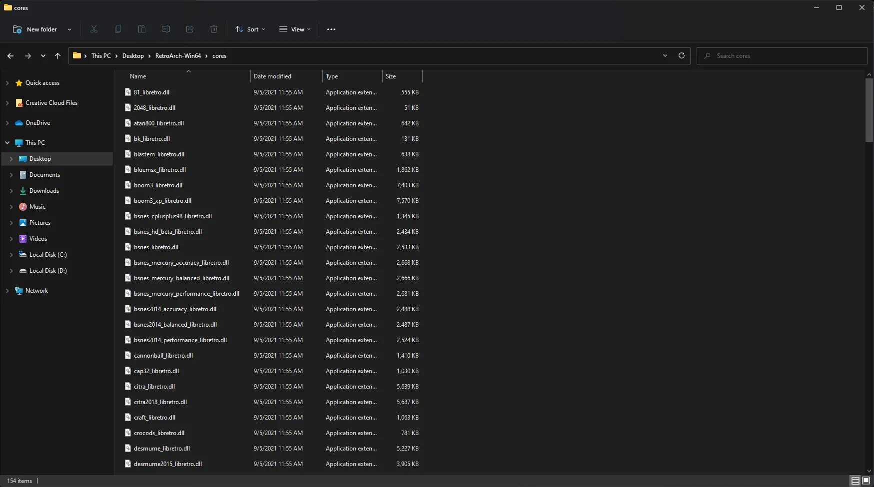
Task: Click the file icon of 81_libretro.dll
Action: tap(128, 92)
